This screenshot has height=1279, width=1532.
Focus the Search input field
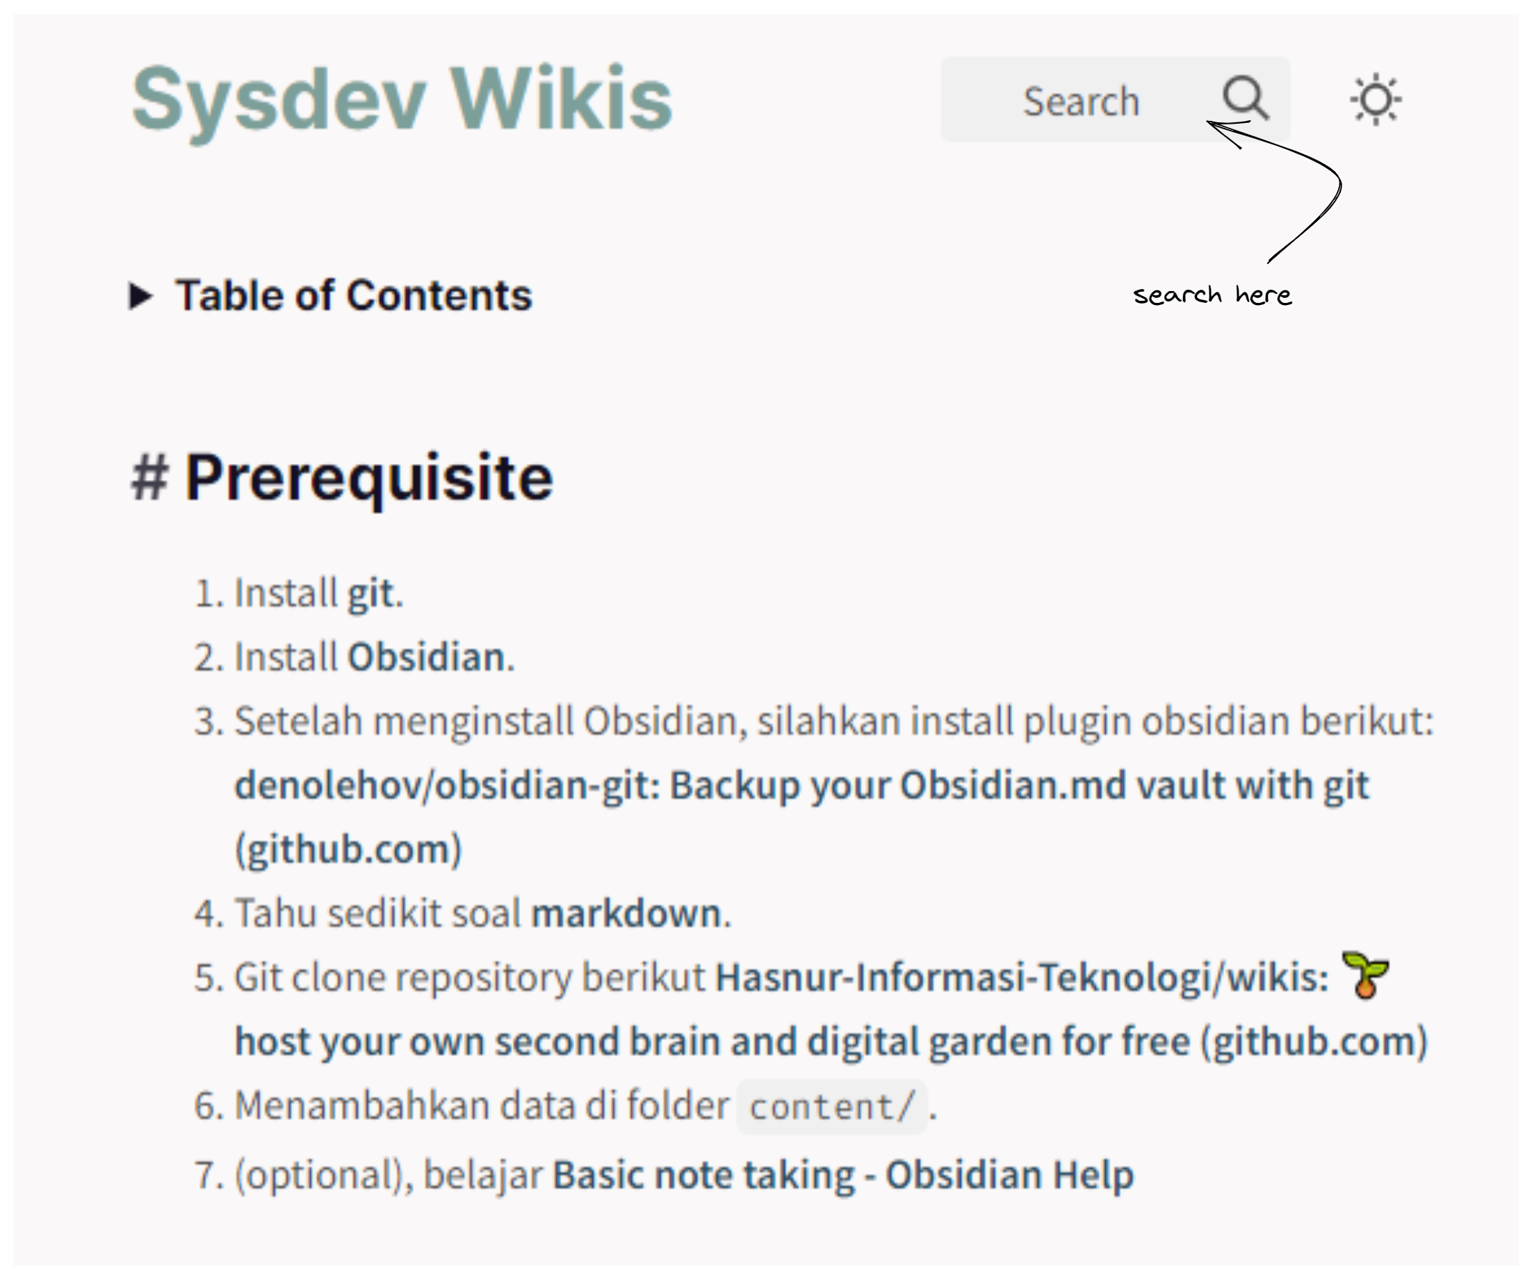tap(1079, 101)
